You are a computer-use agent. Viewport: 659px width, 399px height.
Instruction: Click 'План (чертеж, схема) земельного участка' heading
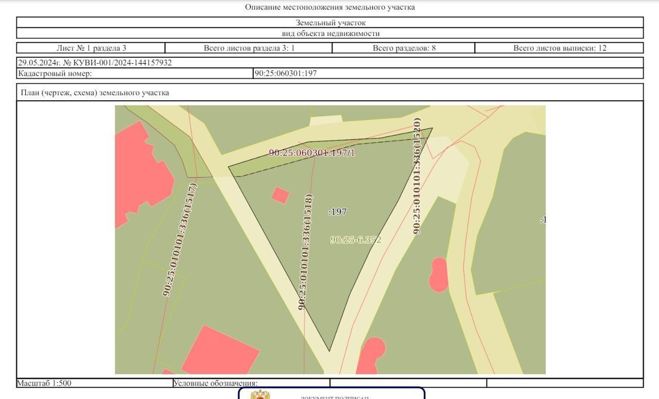click(95, 93)
